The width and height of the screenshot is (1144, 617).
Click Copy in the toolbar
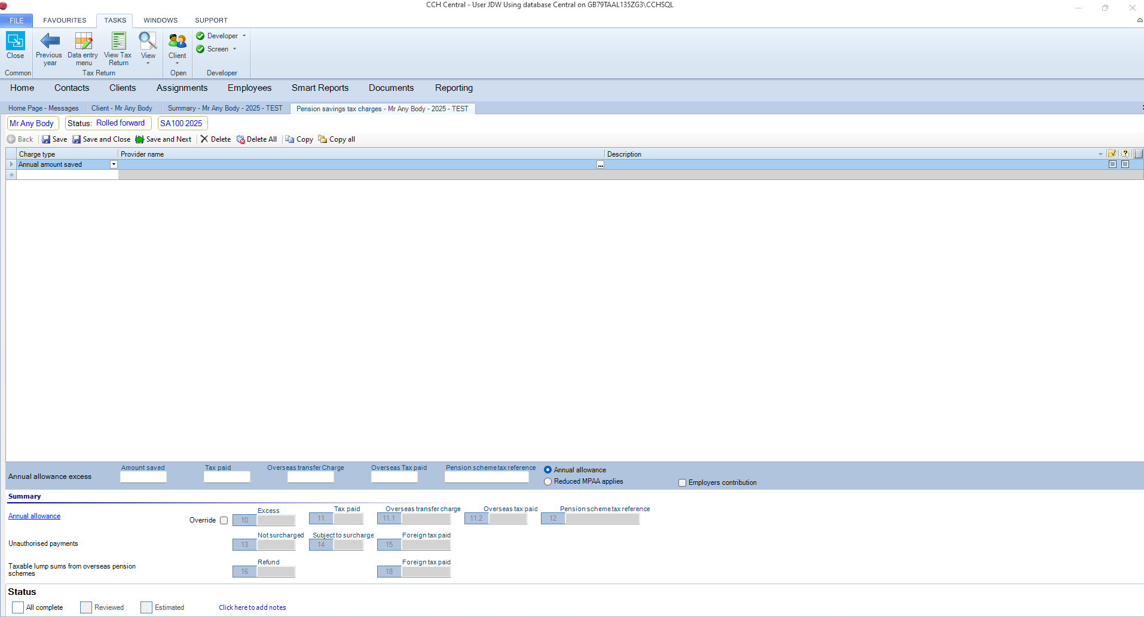[299, 139]
